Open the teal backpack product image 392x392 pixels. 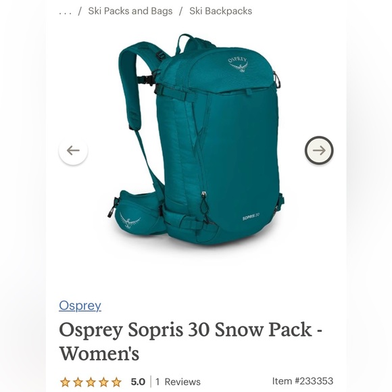pyautogui.click(x=197, y=143)
